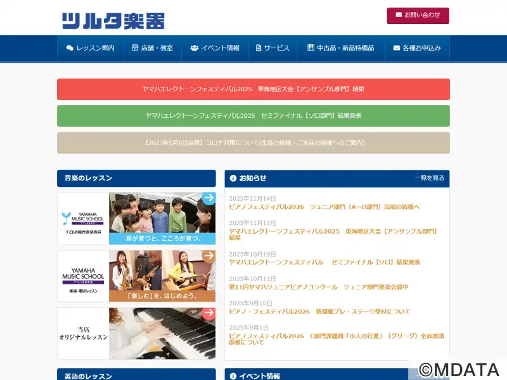The width and height of the screenshot is (507, 380).
Task: Click Yamaha Music School 楽器・歌のレッスン logo
Action: 83,280
